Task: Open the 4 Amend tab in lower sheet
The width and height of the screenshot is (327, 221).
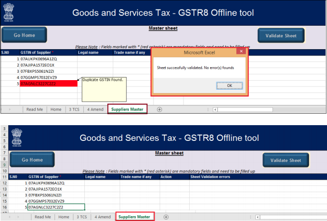Action: click(x=103, y=217)
